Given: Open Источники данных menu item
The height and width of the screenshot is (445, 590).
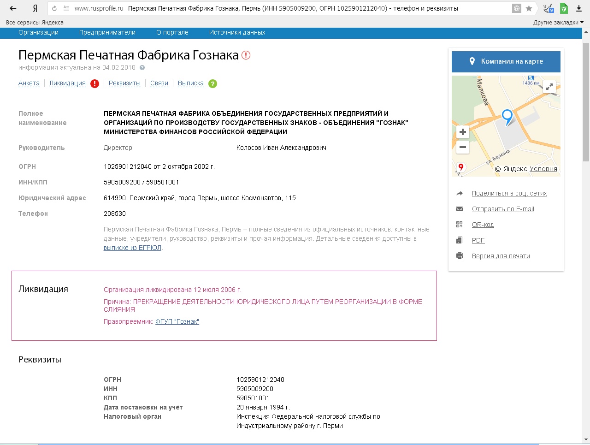Looking at the screenshot, I should pos(237,32).
